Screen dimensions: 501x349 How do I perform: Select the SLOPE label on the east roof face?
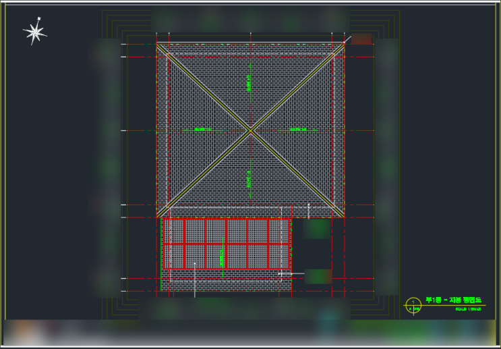point(298,130)
